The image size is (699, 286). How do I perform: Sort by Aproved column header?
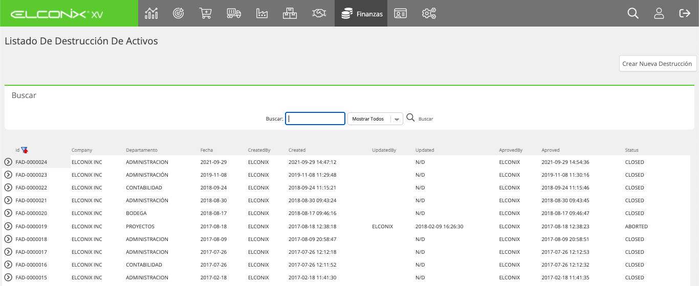(551, 150)
